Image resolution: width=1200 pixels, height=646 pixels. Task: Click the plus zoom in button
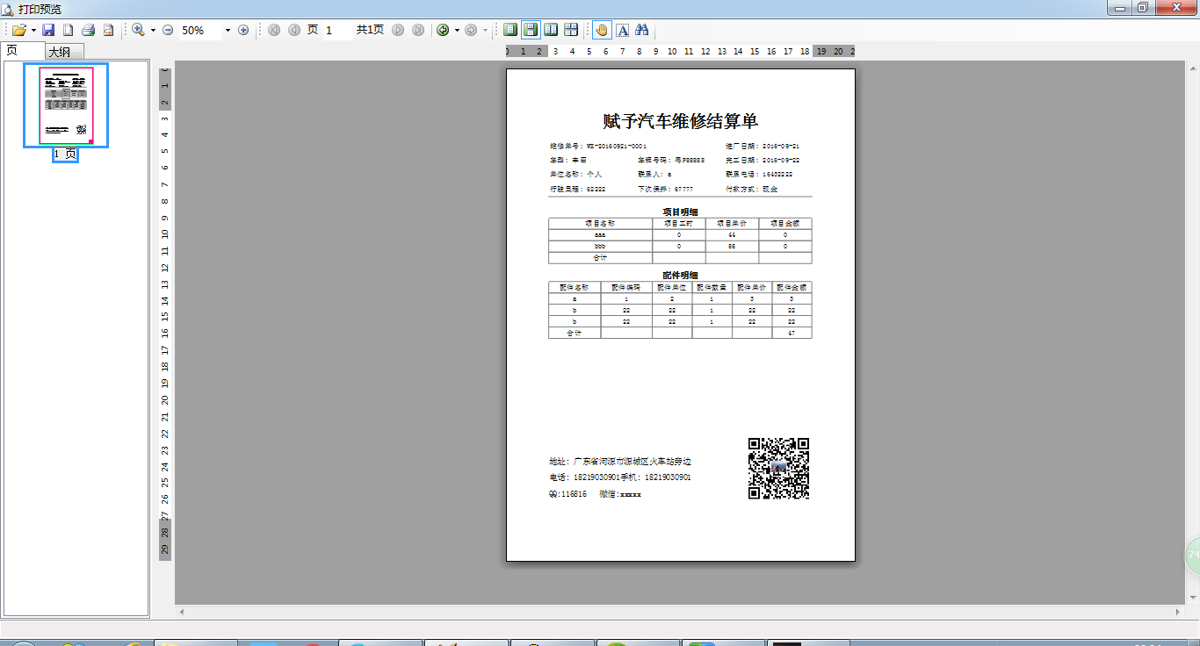click(x=243, y=30)
